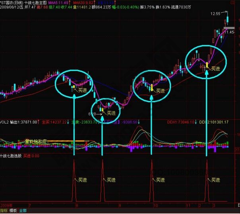
Task: Switch to the 模板 tab
Action: [x=13, y=210]
